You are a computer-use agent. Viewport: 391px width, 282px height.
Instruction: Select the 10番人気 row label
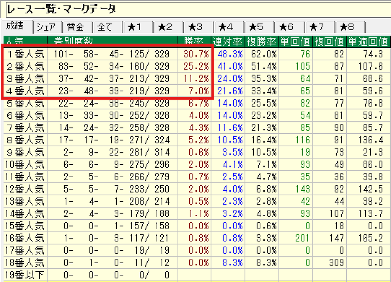pyautogui.click(x=25, y=164)
